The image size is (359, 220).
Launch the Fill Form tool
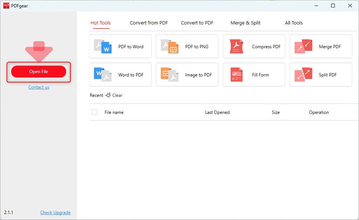click(253, 74)
